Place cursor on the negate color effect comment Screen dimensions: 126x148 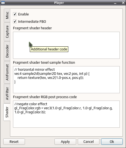pyautogui.click(x=31, y=104)
